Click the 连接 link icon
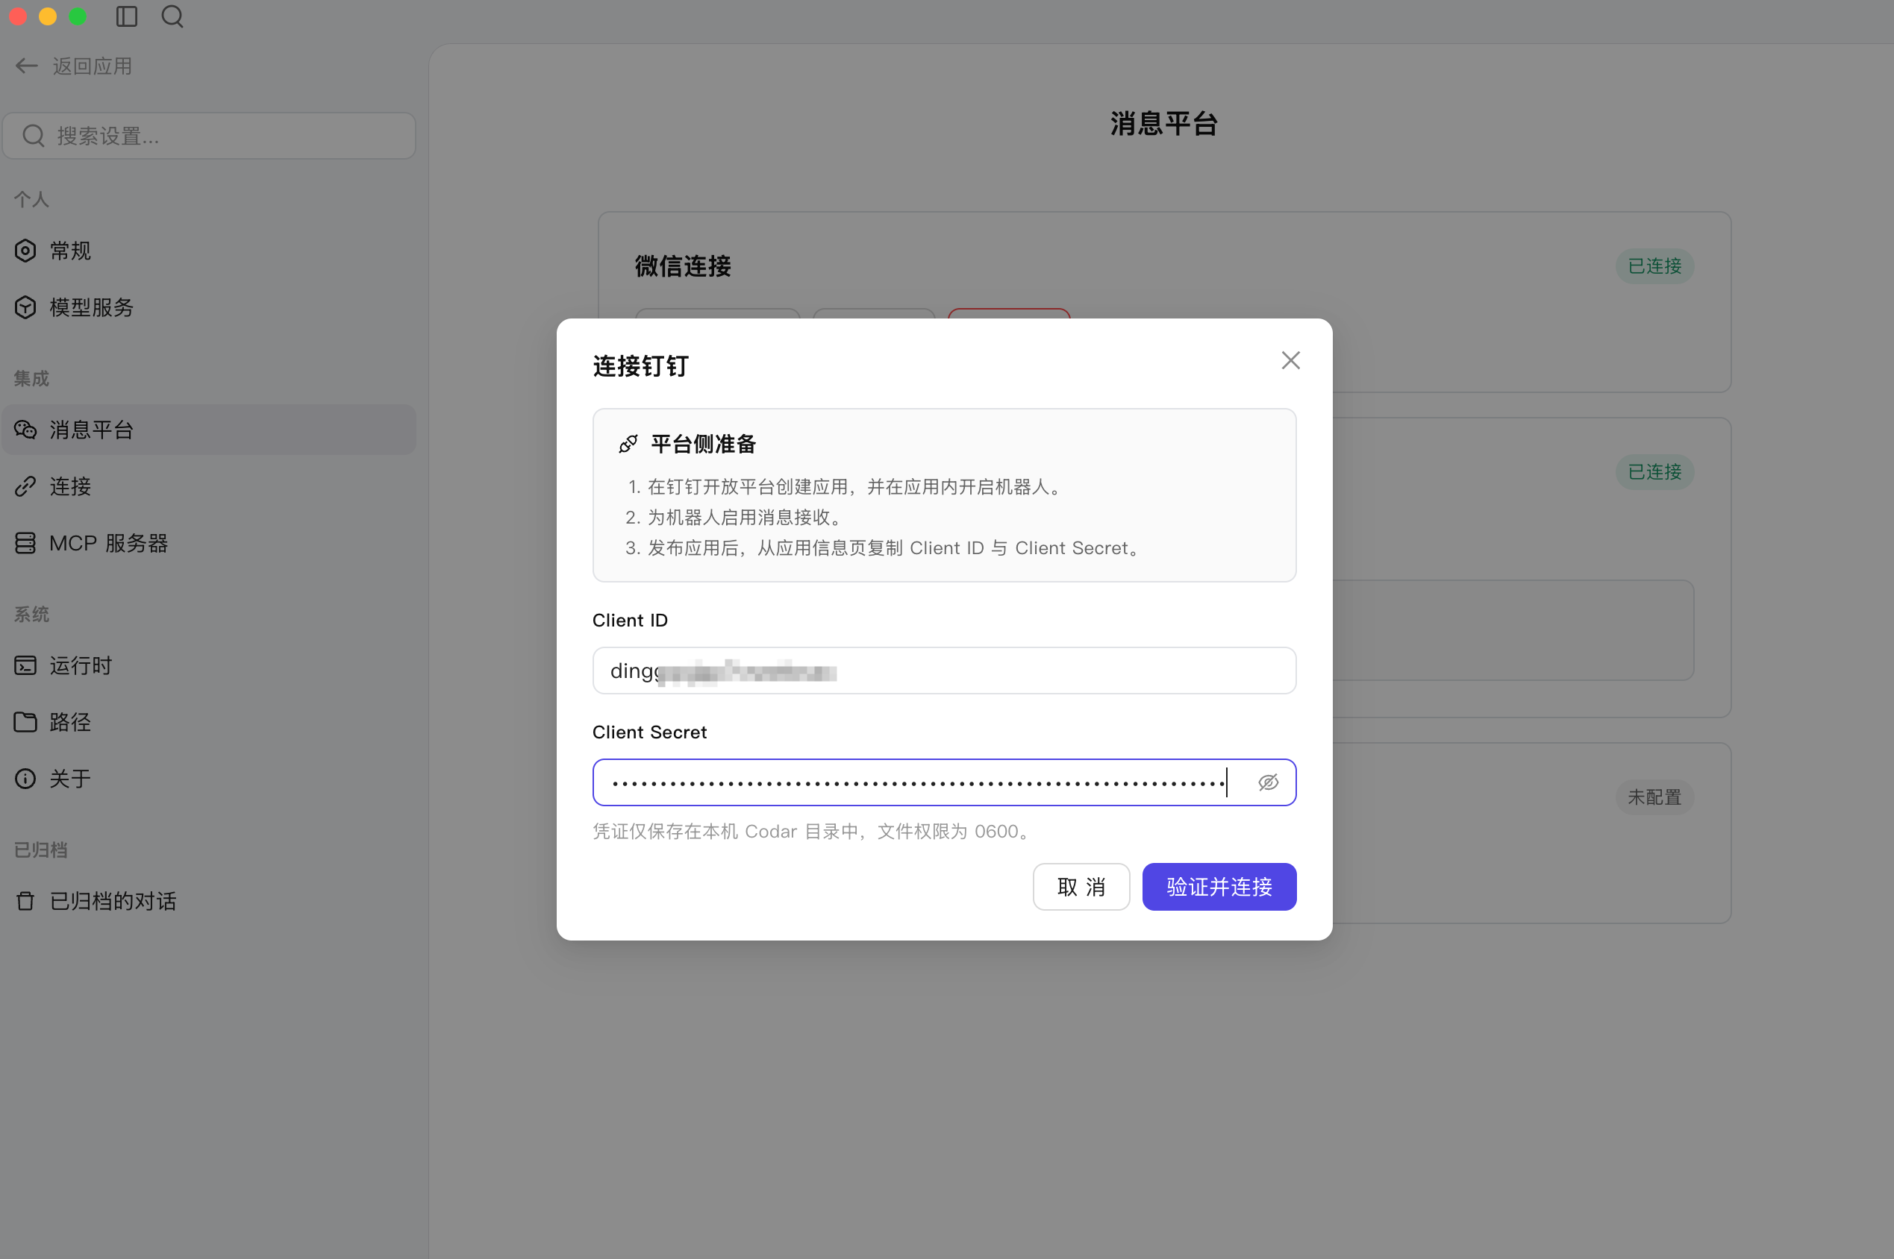 click(25, 486)
